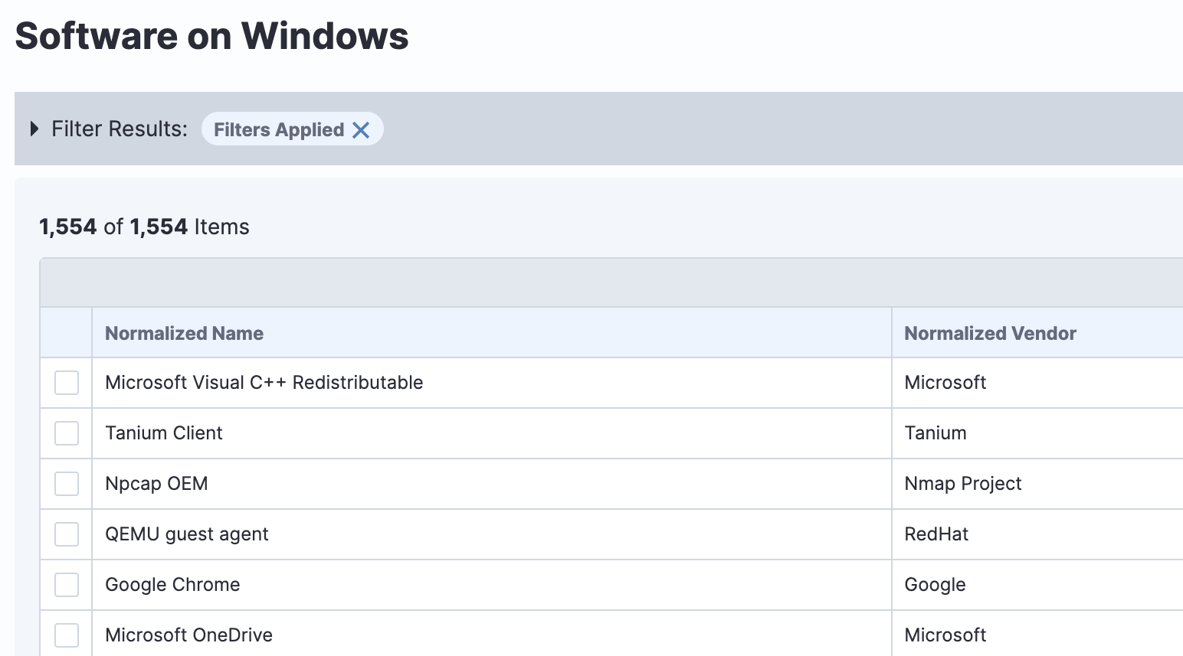Click the Filter Results label
This screenshot has height=656, width=1183.
(x=119, y=129)
